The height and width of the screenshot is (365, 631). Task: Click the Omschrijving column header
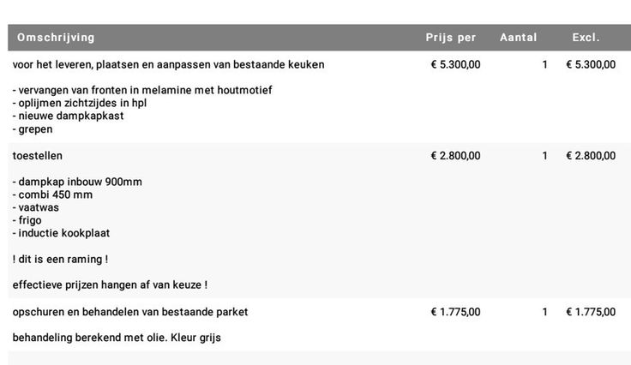coord(56,38)
